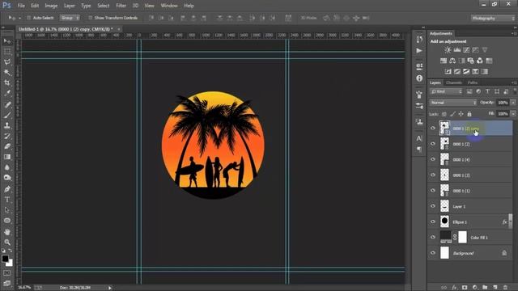This screenshot has height=291, width=518.
Task: Click the Brightness/Contrast adjustment icon
Action: (448, 50)
